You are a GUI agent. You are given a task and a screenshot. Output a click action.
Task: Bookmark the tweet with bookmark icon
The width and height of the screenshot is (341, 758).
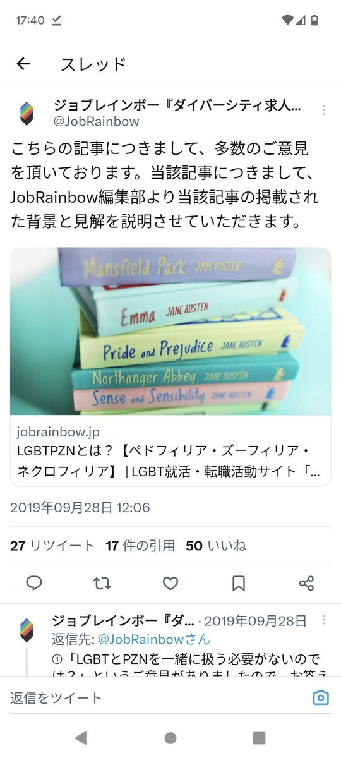click(238, 583)
